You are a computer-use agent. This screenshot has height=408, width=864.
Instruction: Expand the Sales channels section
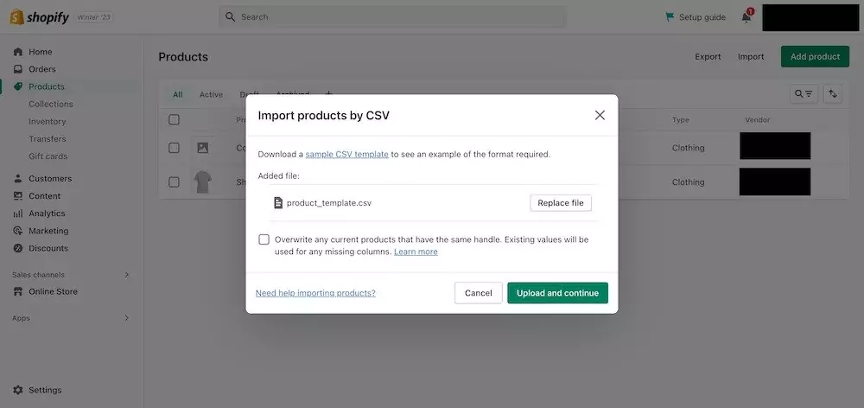[127, 275]
